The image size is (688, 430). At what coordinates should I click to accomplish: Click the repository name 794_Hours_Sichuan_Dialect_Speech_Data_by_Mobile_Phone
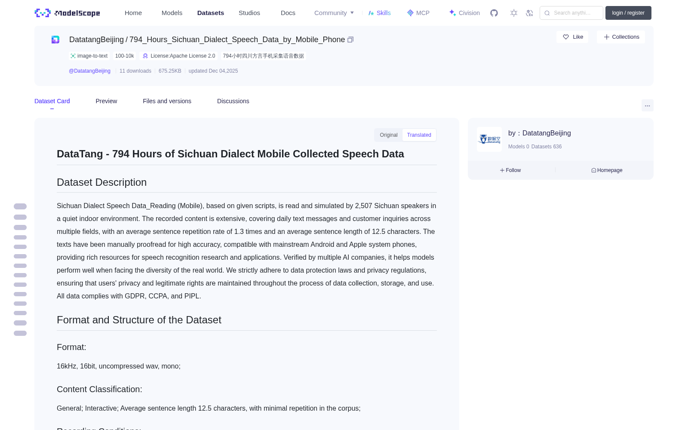237,40
